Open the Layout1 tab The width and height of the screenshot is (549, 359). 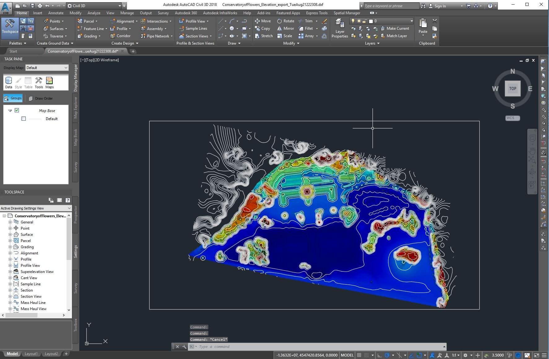pos(31,353)
